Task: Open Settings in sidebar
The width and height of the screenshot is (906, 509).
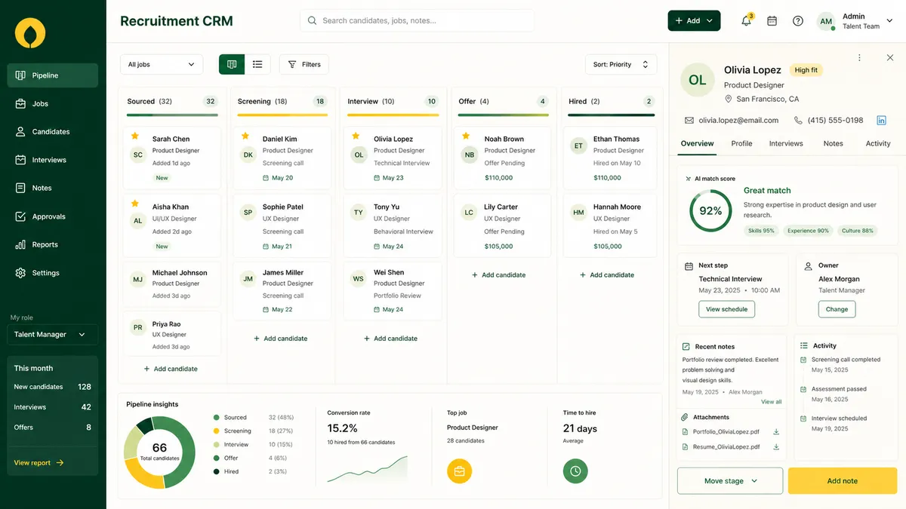Action: [x=53, y=273]
